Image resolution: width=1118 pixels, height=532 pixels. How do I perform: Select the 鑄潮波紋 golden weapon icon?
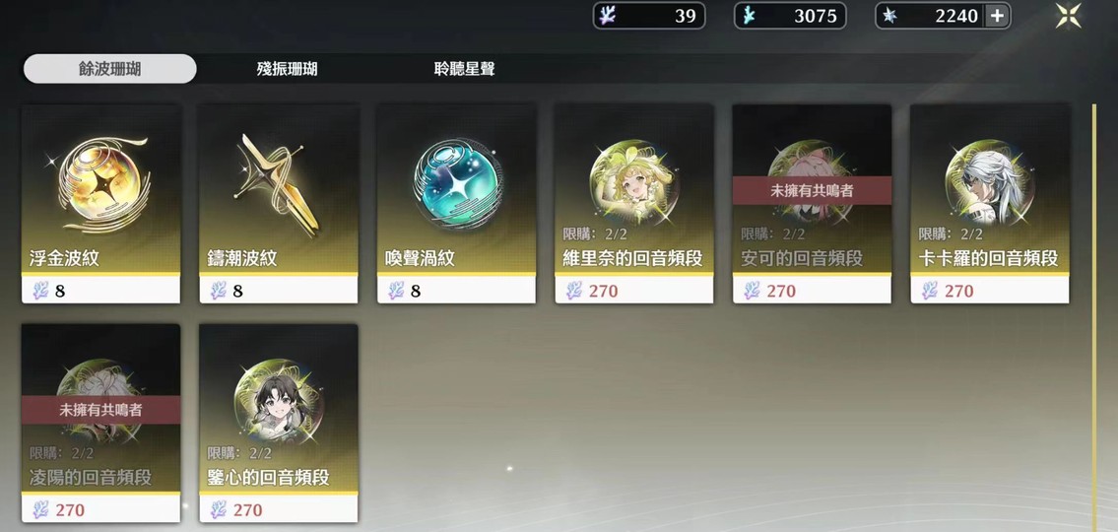277,185
